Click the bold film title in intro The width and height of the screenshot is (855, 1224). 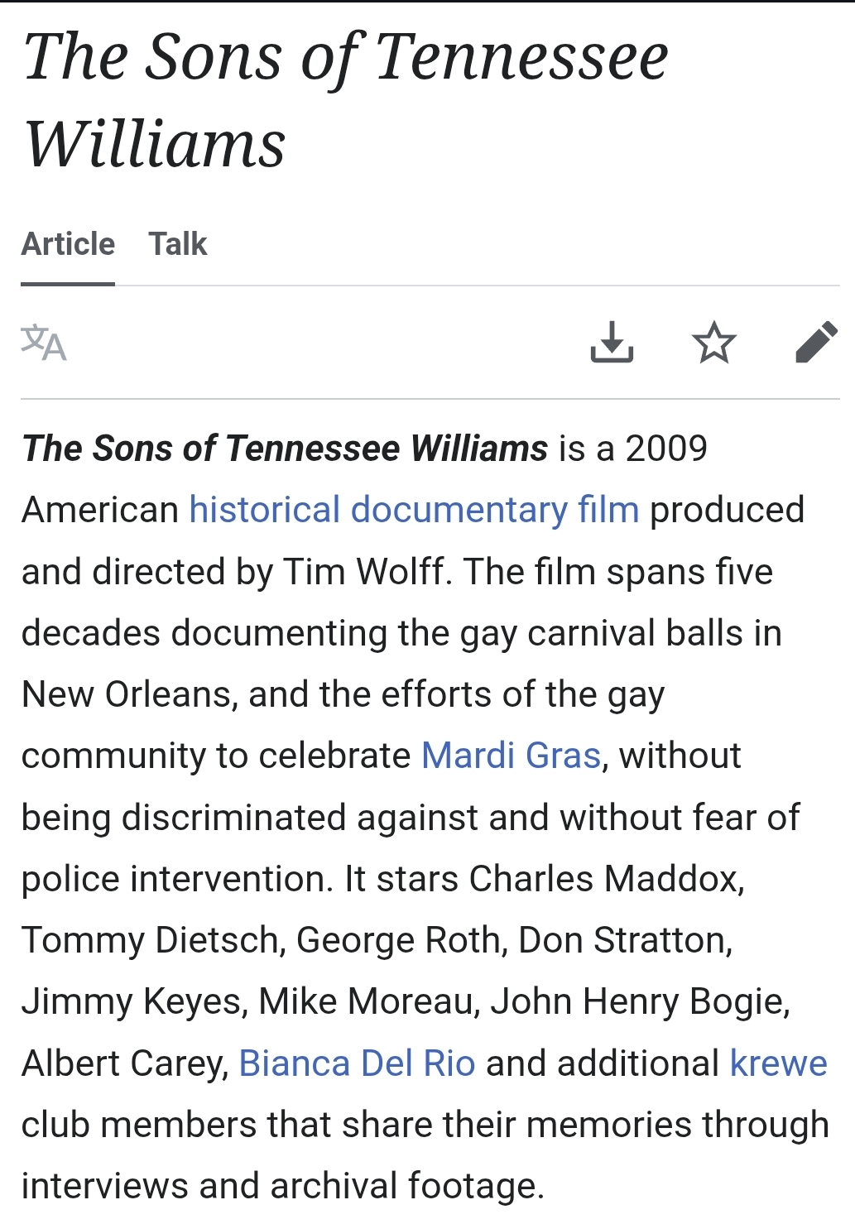(285, 449)
